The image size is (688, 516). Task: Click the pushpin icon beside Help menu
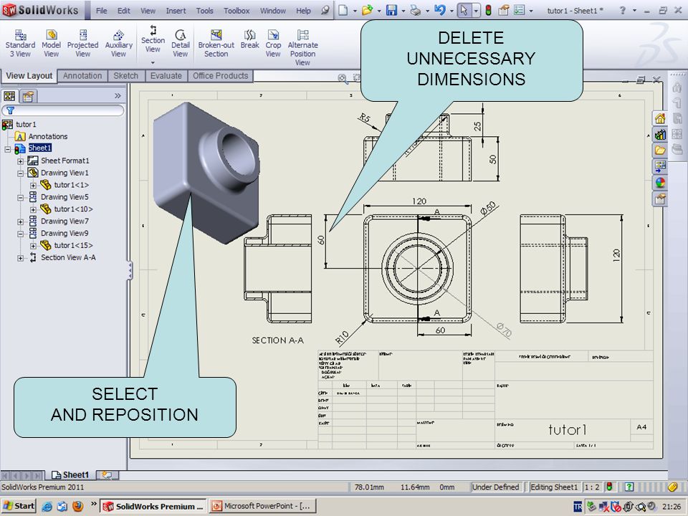point(325,11)
